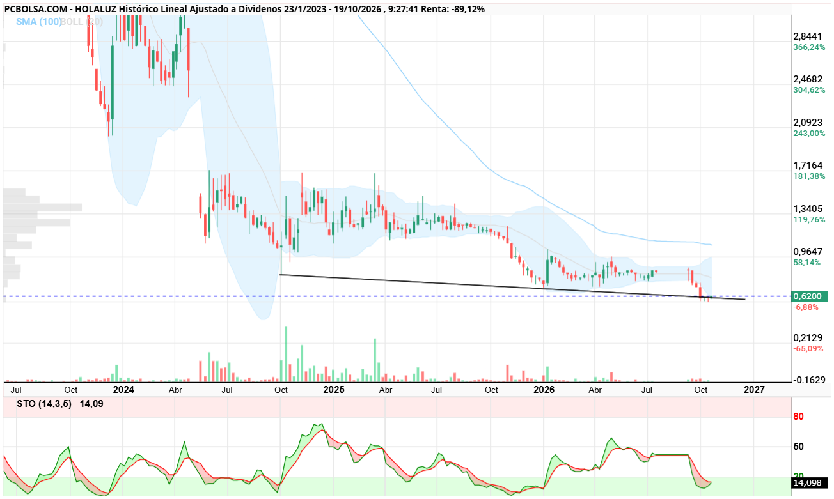Click the 2026 year label on time axis

[544, 389]
